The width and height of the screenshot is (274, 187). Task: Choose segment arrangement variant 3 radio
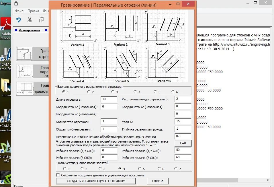point(113,92)
